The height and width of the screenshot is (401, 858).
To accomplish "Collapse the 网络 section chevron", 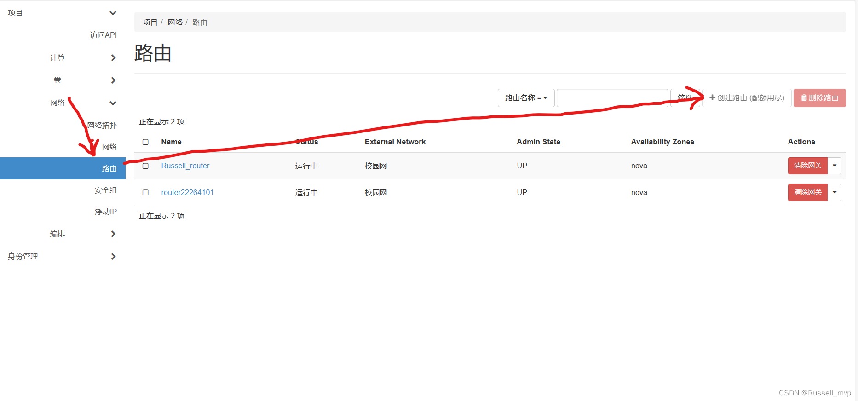I will click(x=113, y=103).
